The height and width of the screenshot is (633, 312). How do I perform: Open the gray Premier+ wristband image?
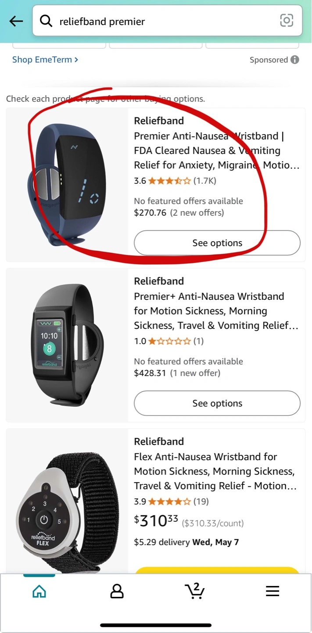coord(67,345)
